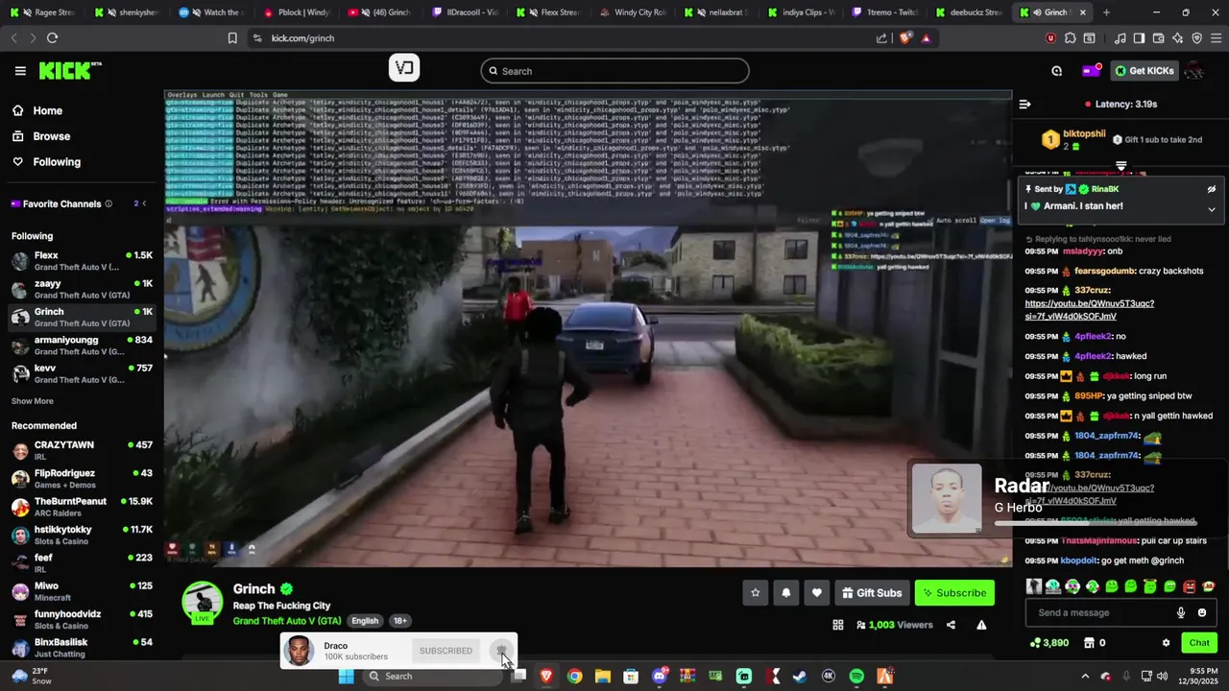Open CRAZYTAWN recommended channel
Screen dimensions: 1229x691
pos(82,451)
